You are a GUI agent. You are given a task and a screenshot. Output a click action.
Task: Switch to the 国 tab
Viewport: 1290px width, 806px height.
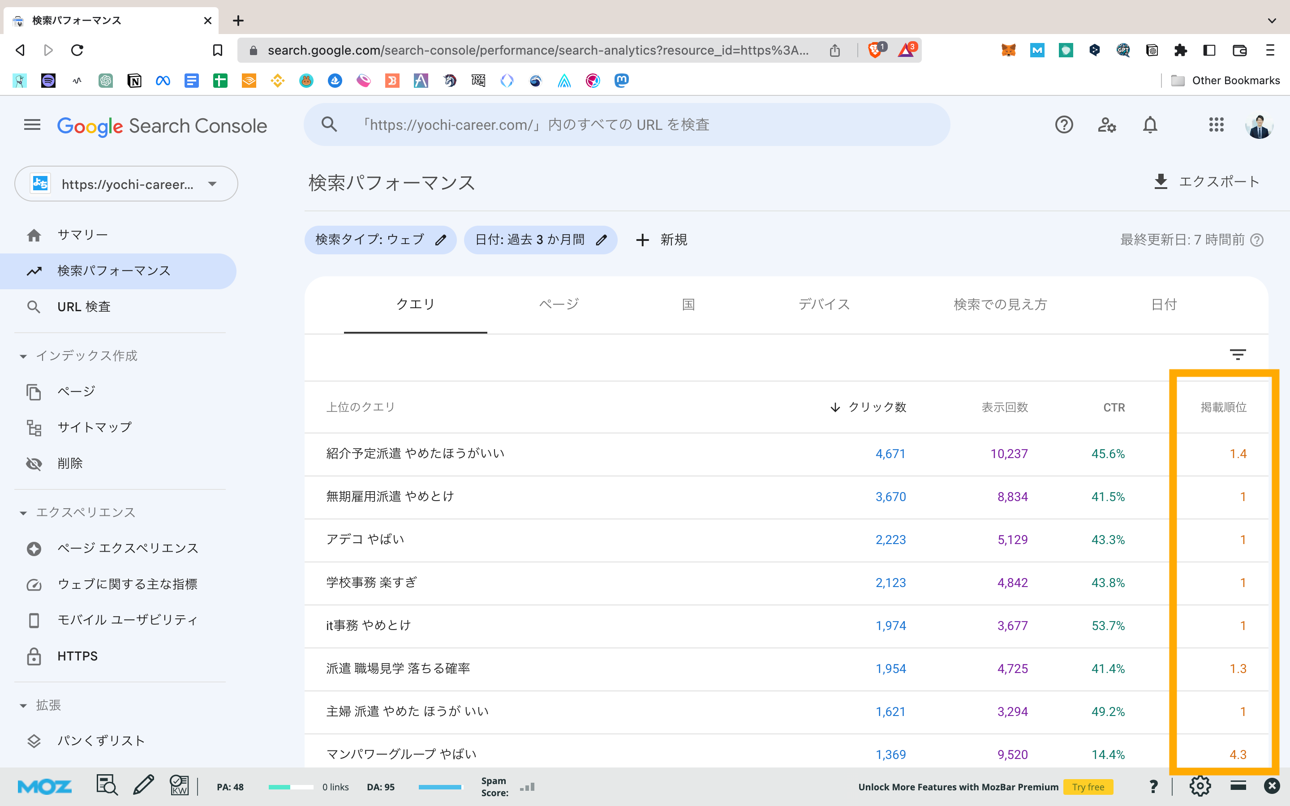coord(688,304)
